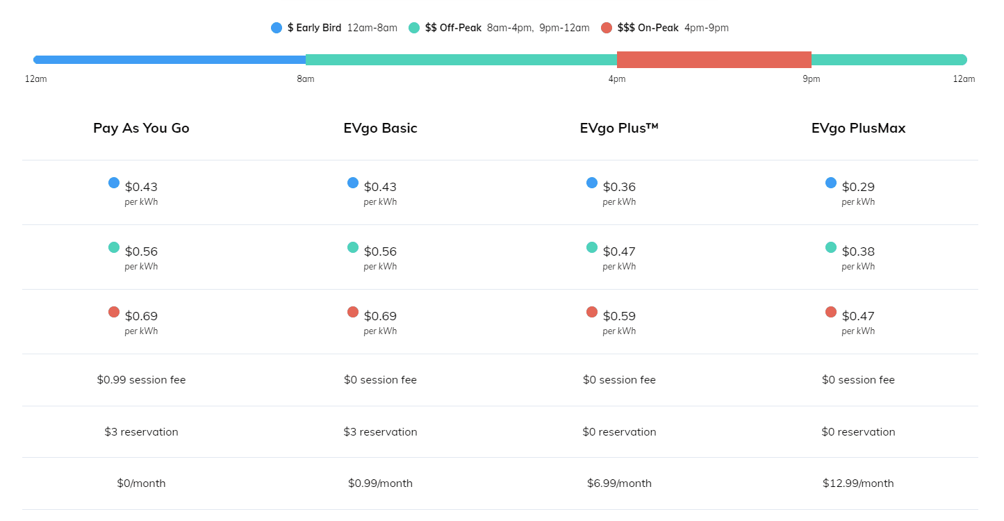Select the "EVgo Plus™" plan heading

click(620, 129)
